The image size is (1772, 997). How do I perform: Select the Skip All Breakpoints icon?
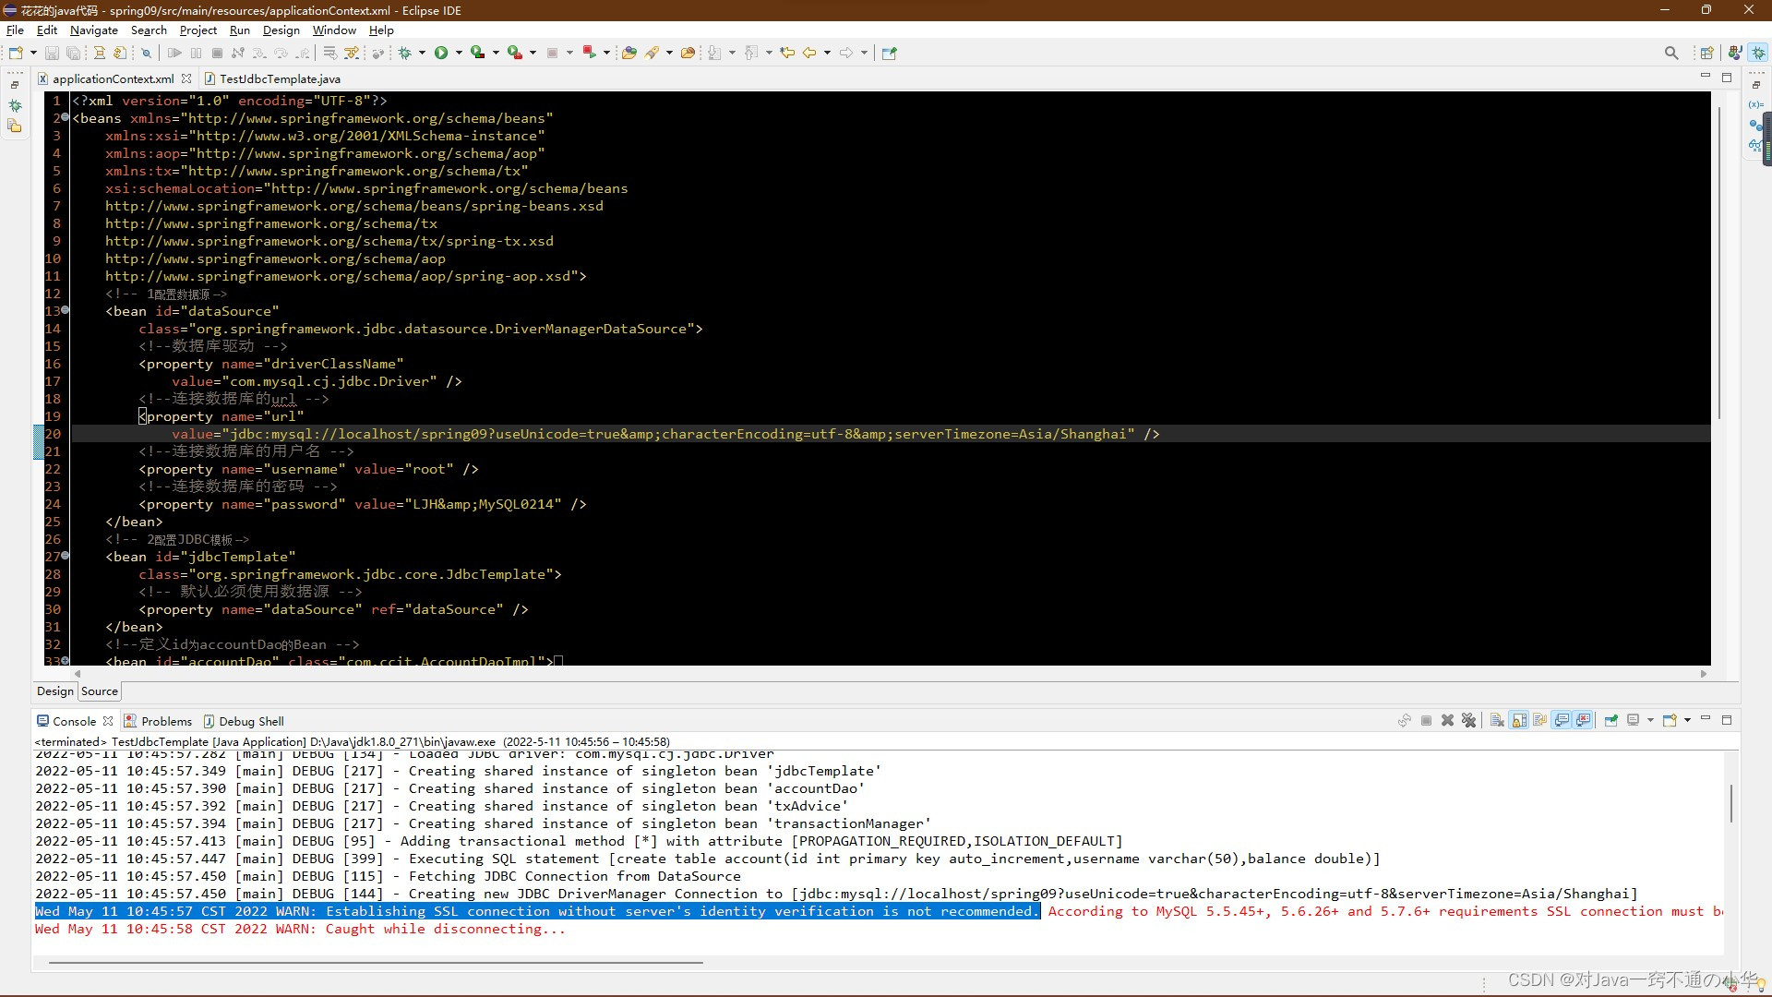146,53
